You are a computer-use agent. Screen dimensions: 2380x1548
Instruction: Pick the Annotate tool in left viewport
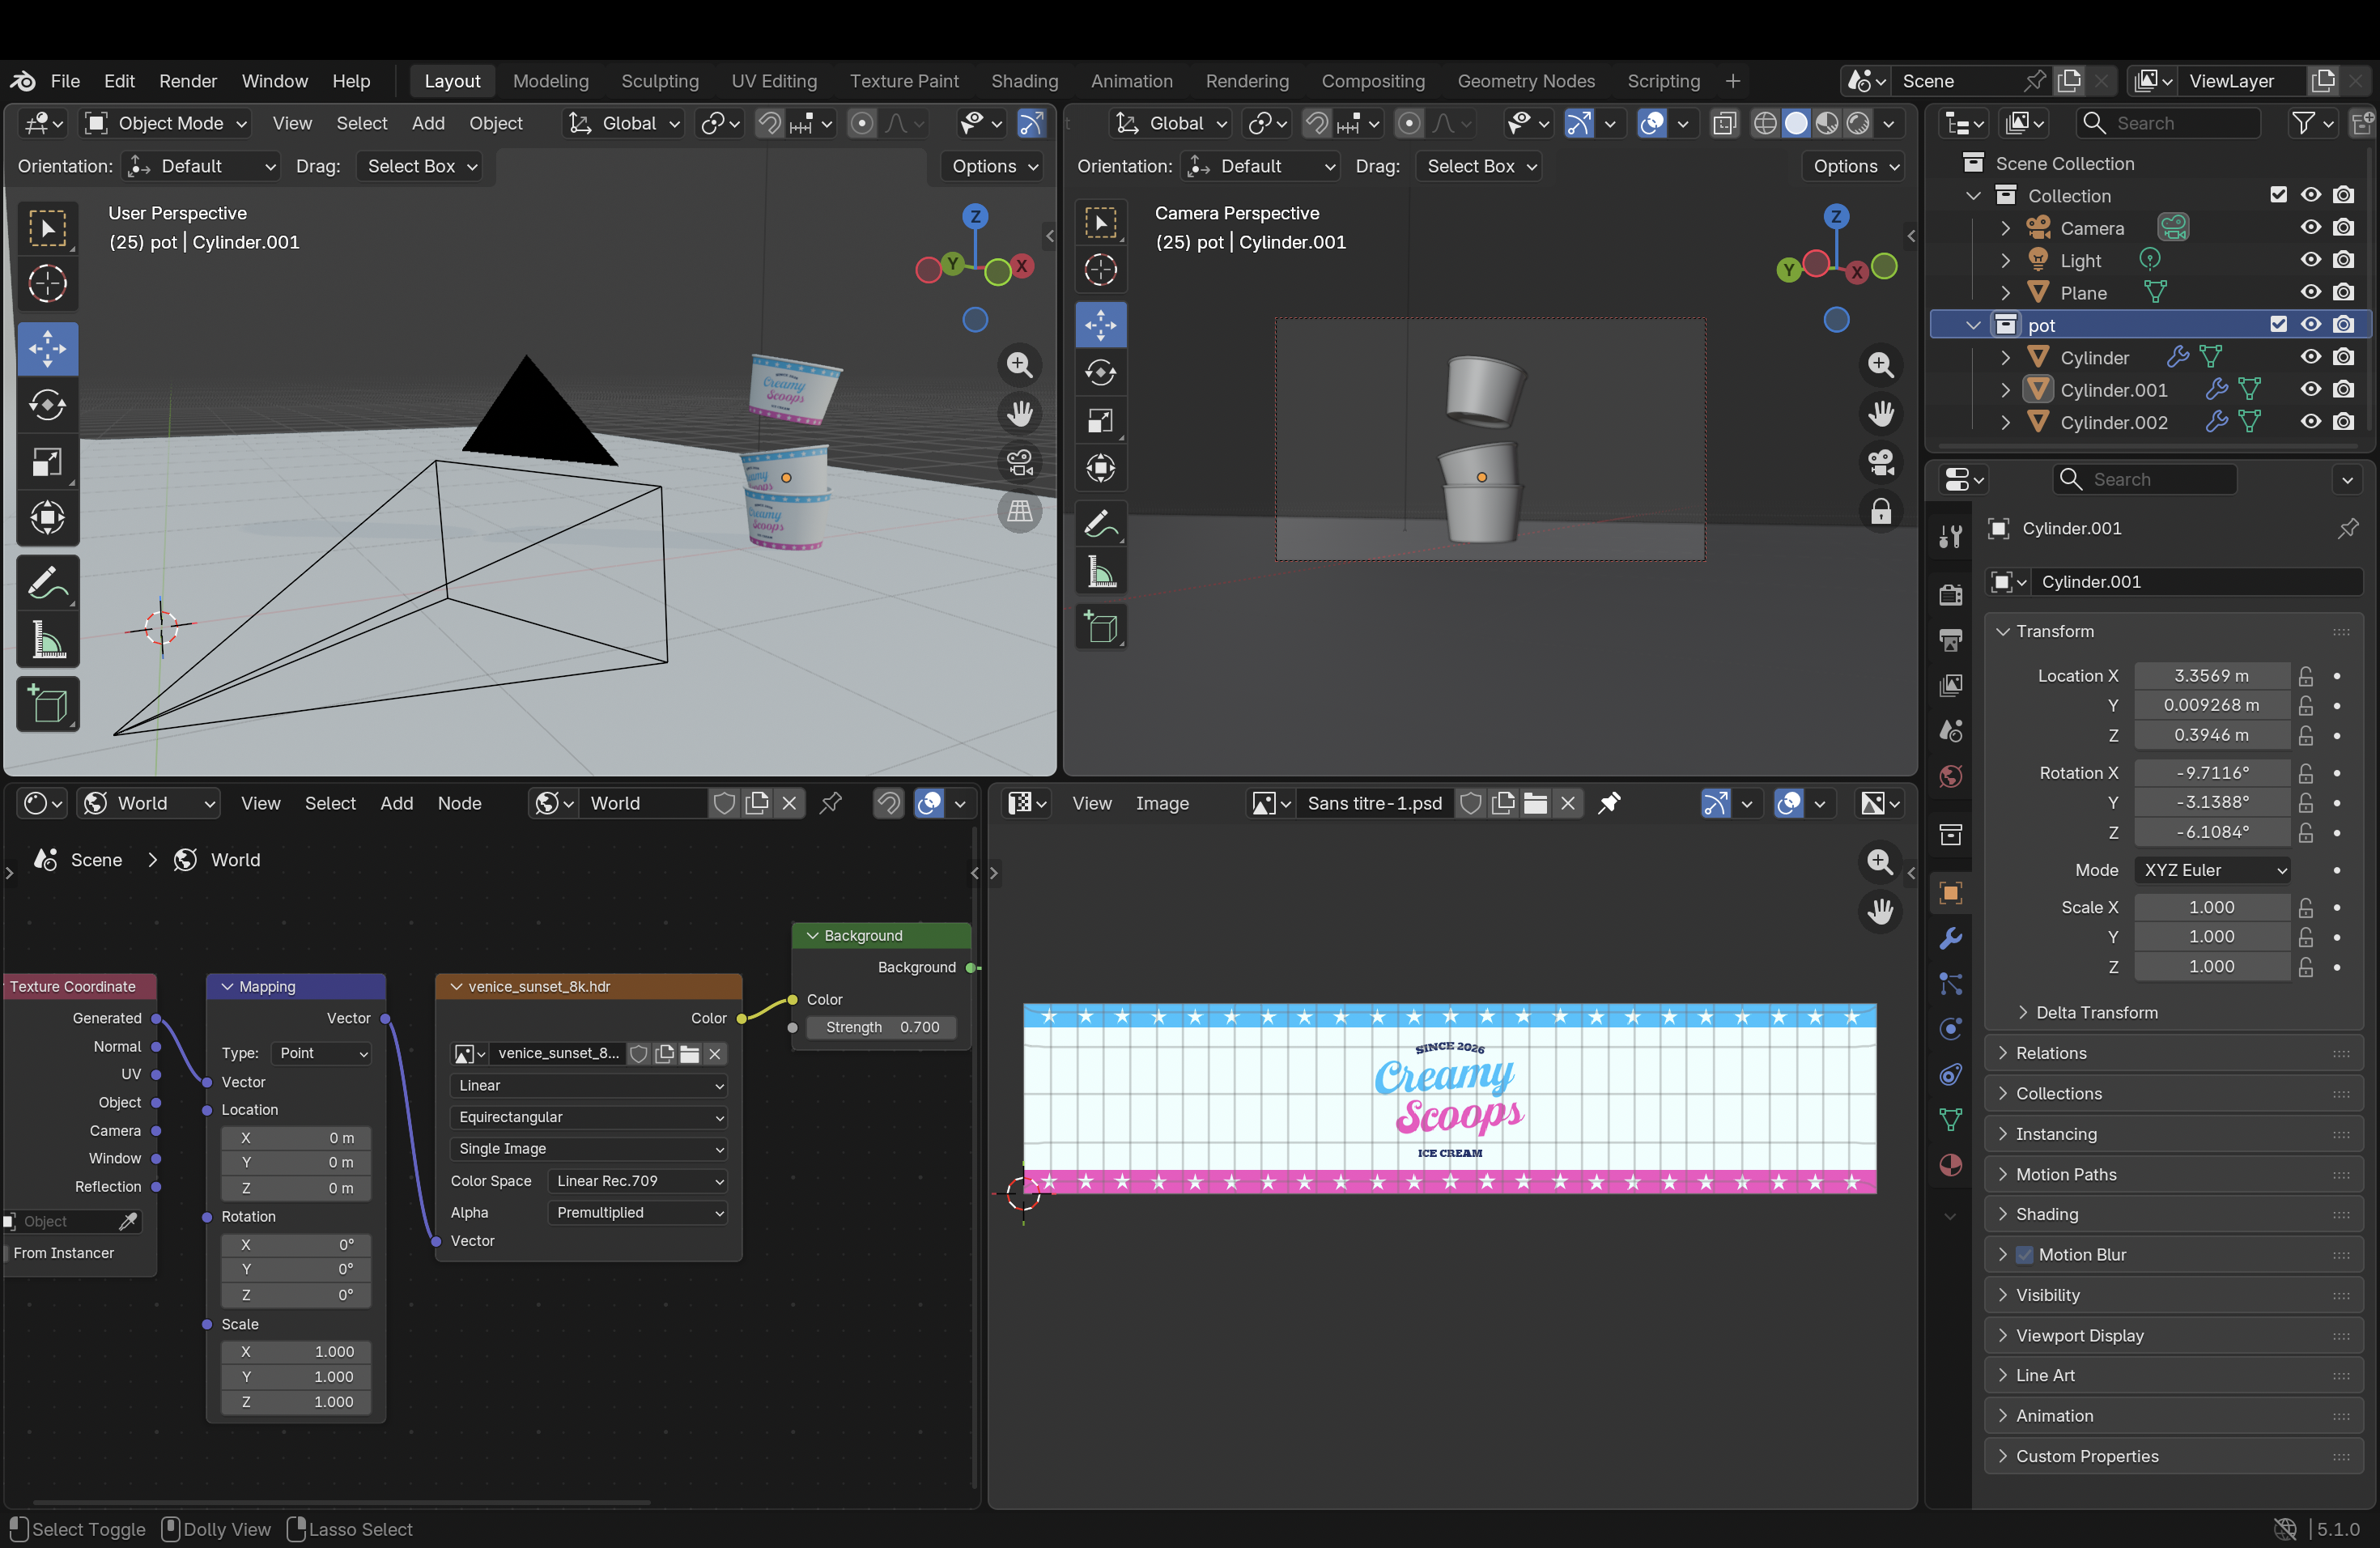click(47, 583)
